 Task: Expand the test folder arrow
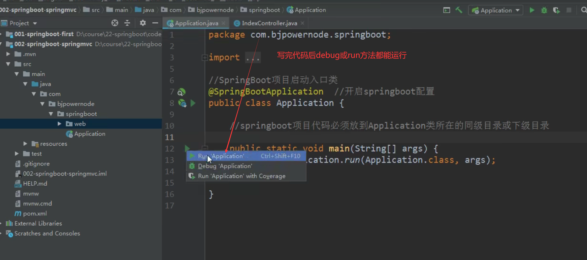pyautogui.click(x=17, y=154)
